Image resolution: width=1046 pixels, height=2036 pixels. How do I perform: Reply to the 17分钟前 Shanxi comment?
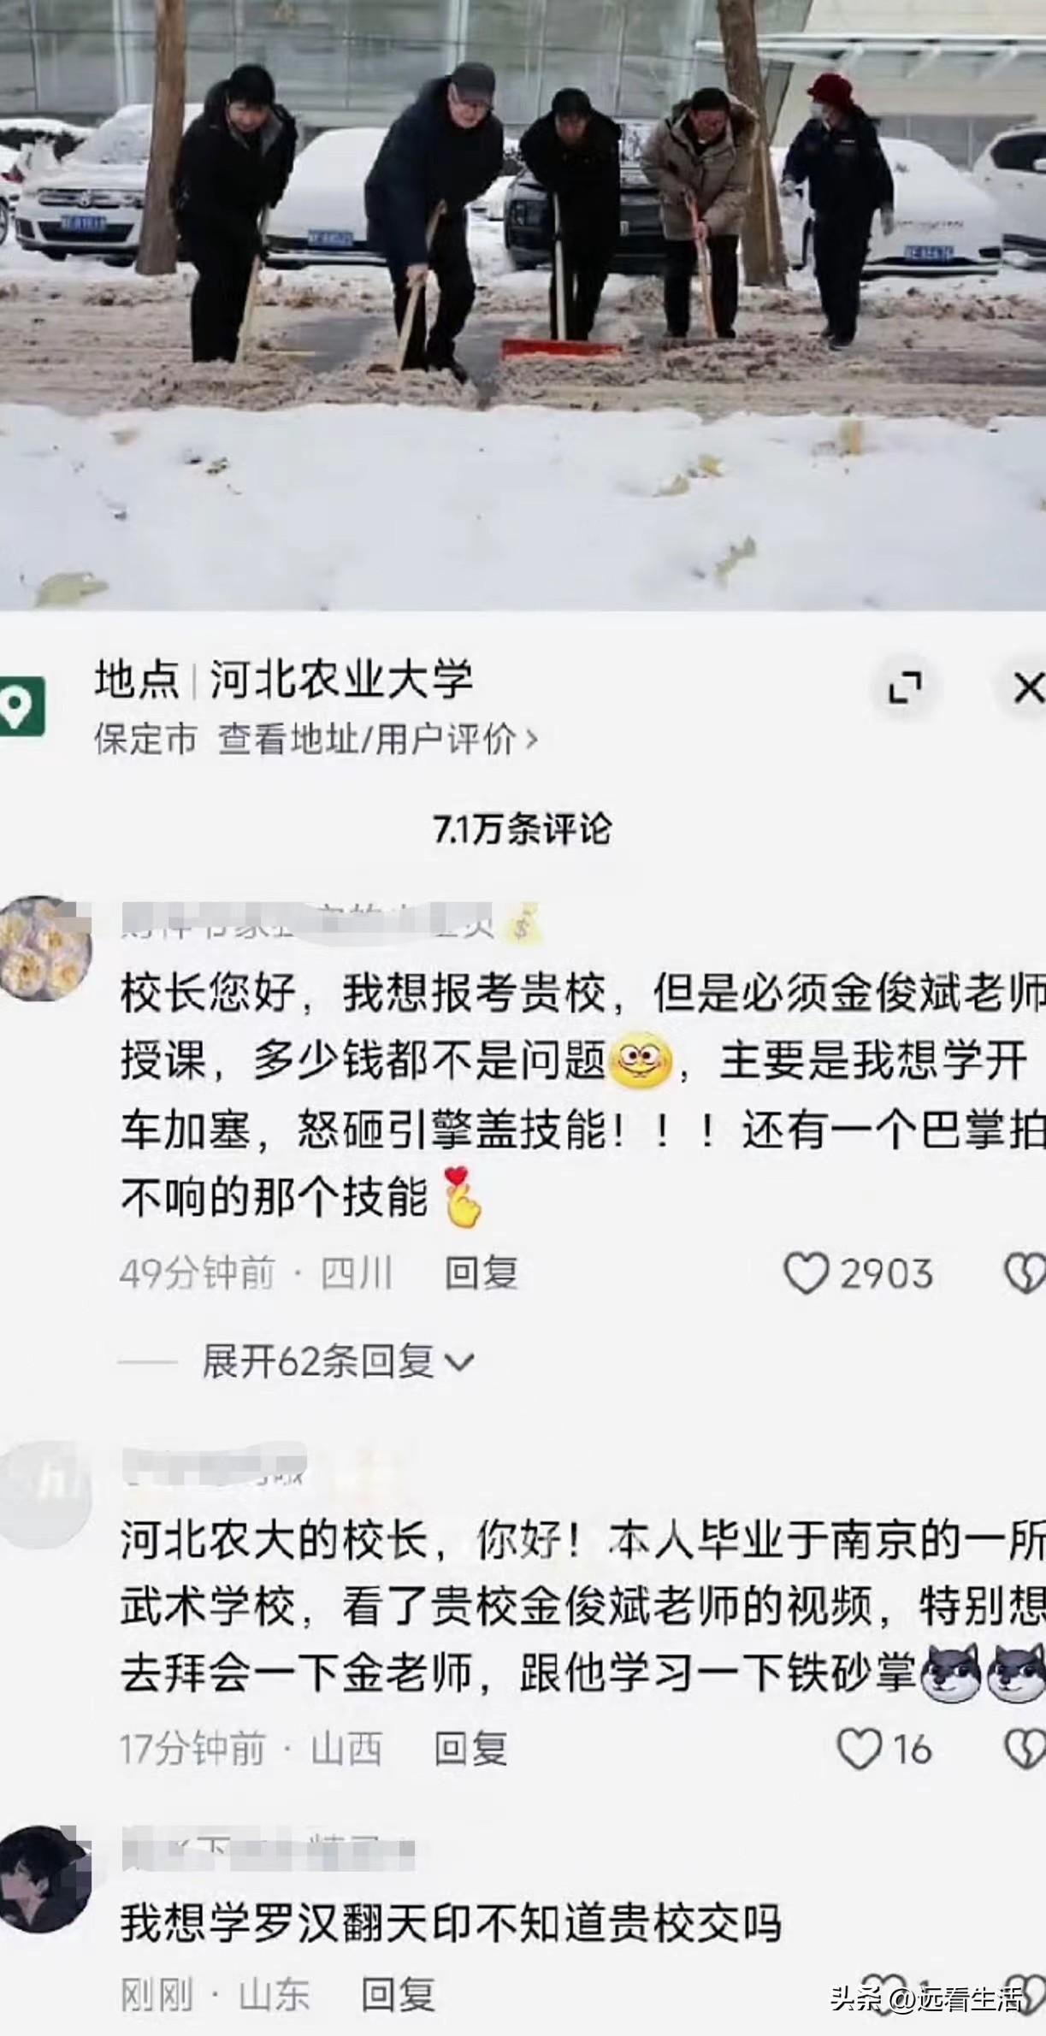click(x=470, y=1749)
